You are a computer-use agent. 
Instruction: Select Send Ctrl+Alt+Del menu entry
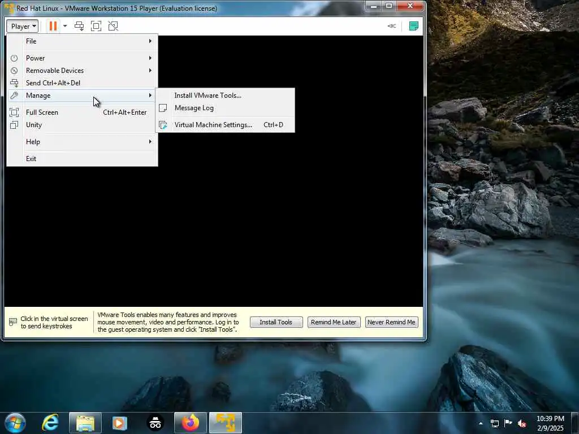pyautogui.click(x=83, y=83)
